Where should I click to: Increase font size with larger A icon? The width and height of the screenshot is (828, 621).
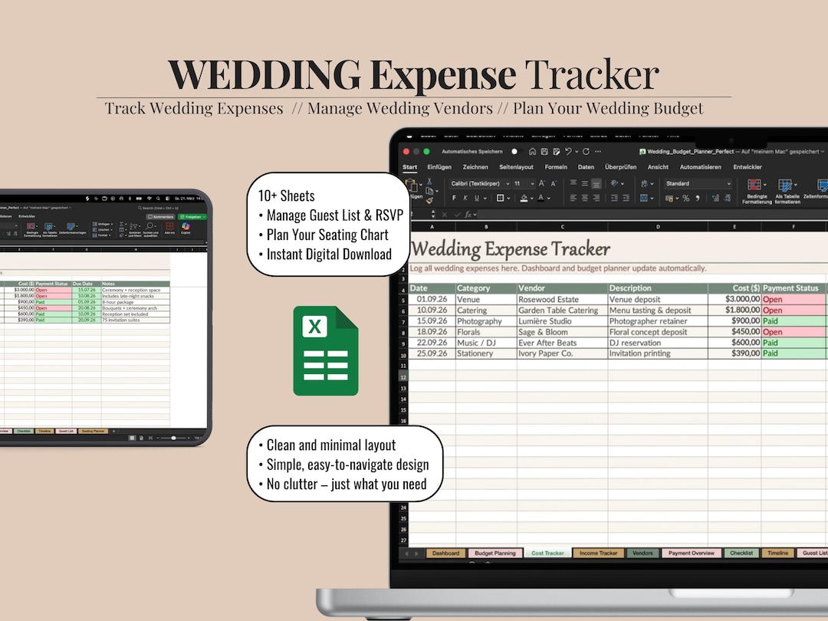pyautogui.click(x=542, y=183)
